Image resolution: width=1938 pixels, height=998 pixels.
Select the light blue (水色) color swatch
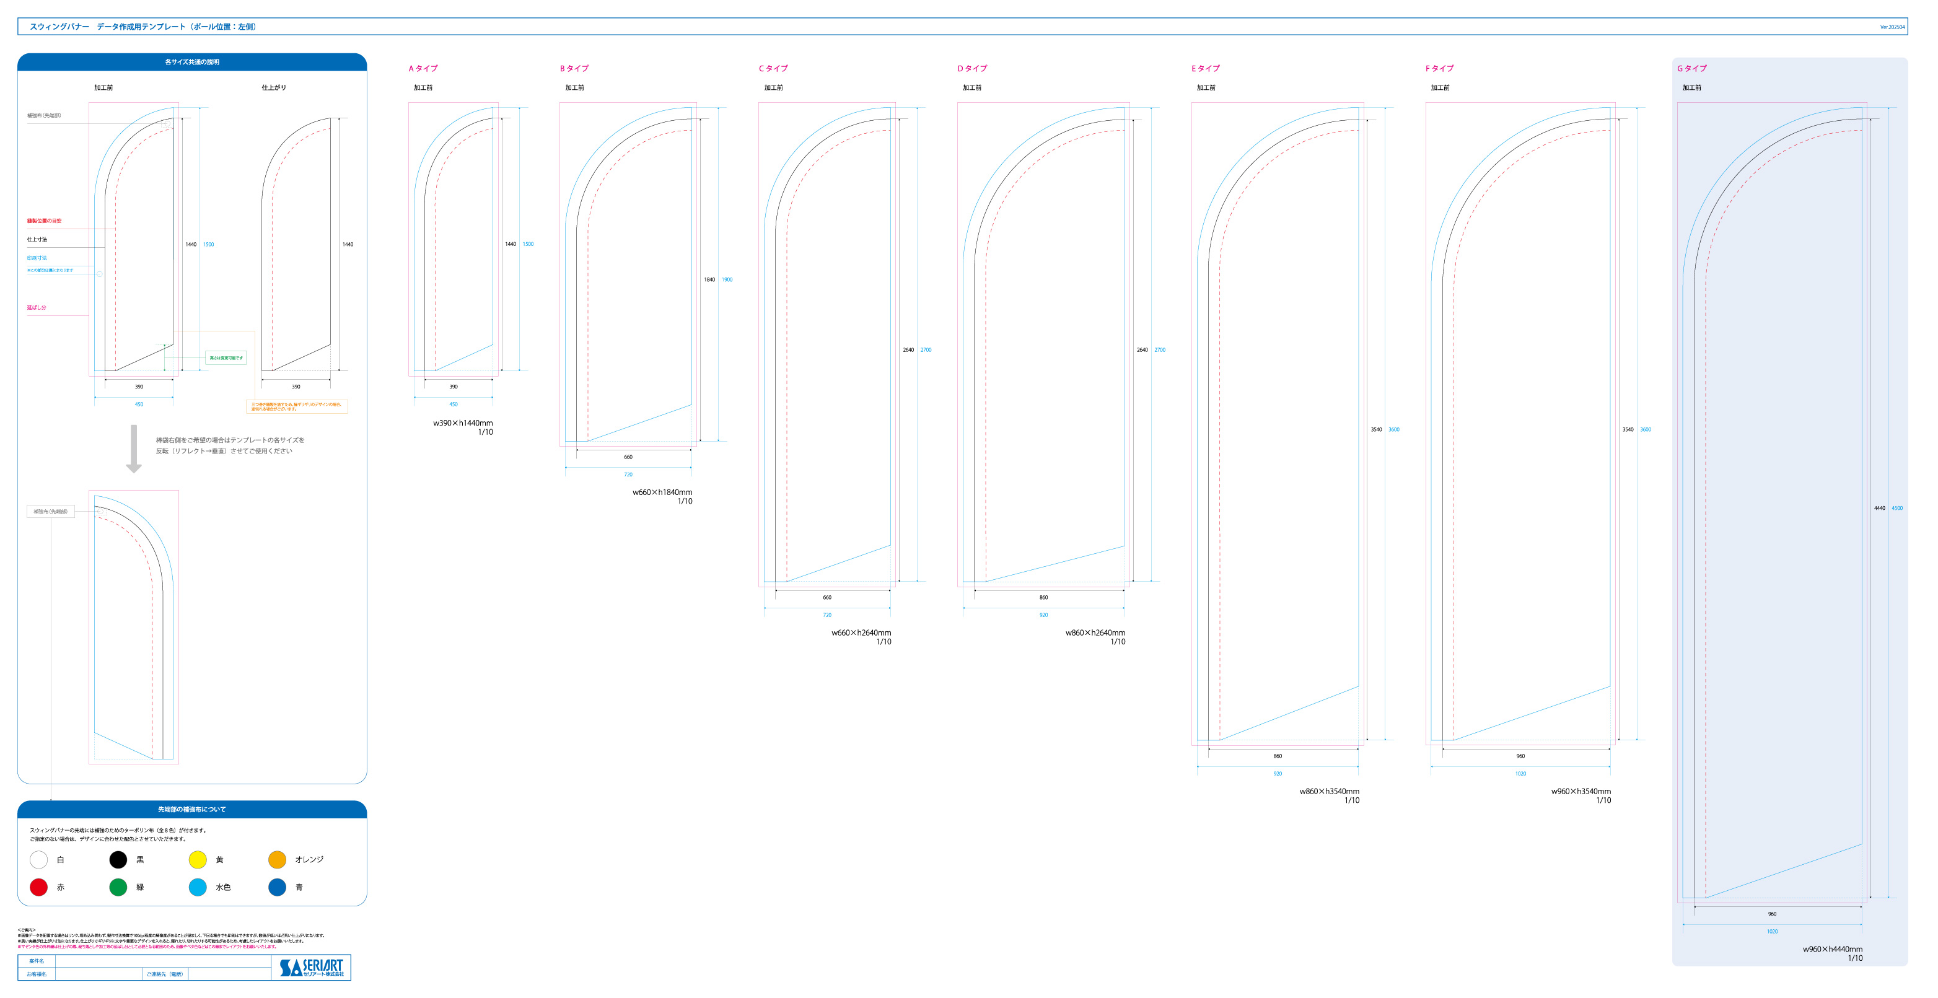198,888
